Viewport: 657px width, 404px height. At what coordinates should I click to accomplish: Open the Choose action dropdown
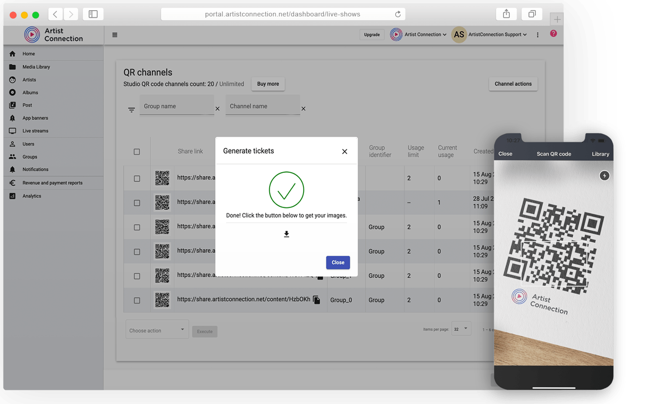[x=157, y=330]
